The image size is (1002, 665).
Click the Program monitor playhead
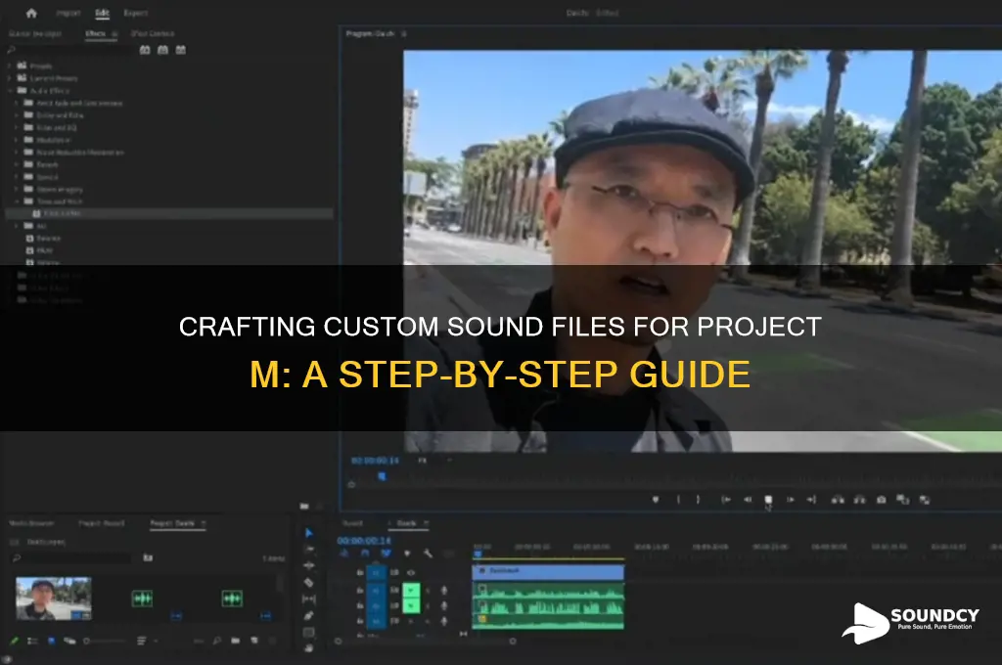click(x=383, y=476)
